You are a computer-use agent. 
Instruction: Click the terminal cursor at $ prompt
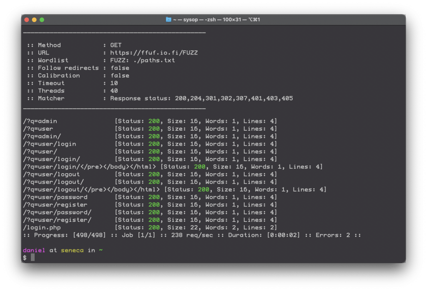[33, 258]
